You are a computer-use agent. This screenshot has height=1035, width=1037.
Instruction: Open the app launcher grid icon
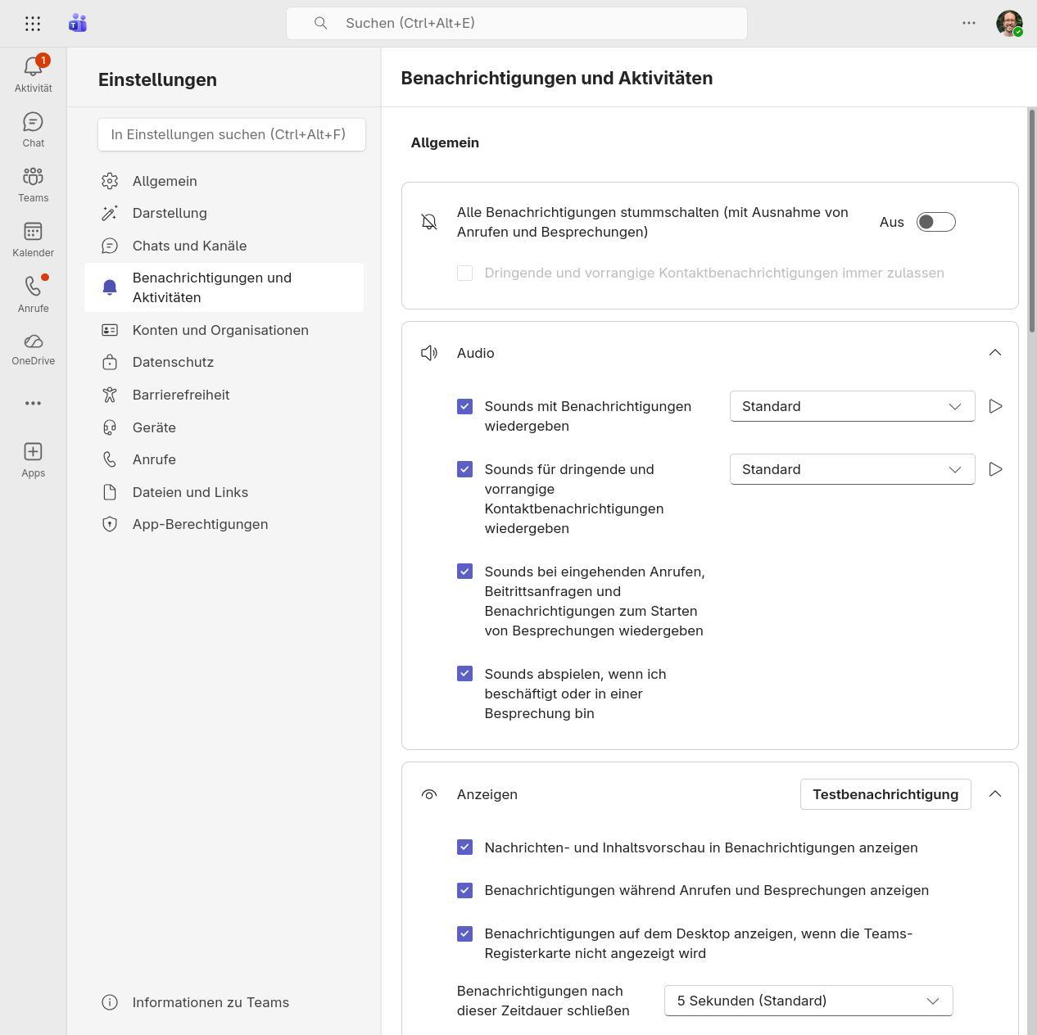33,23
